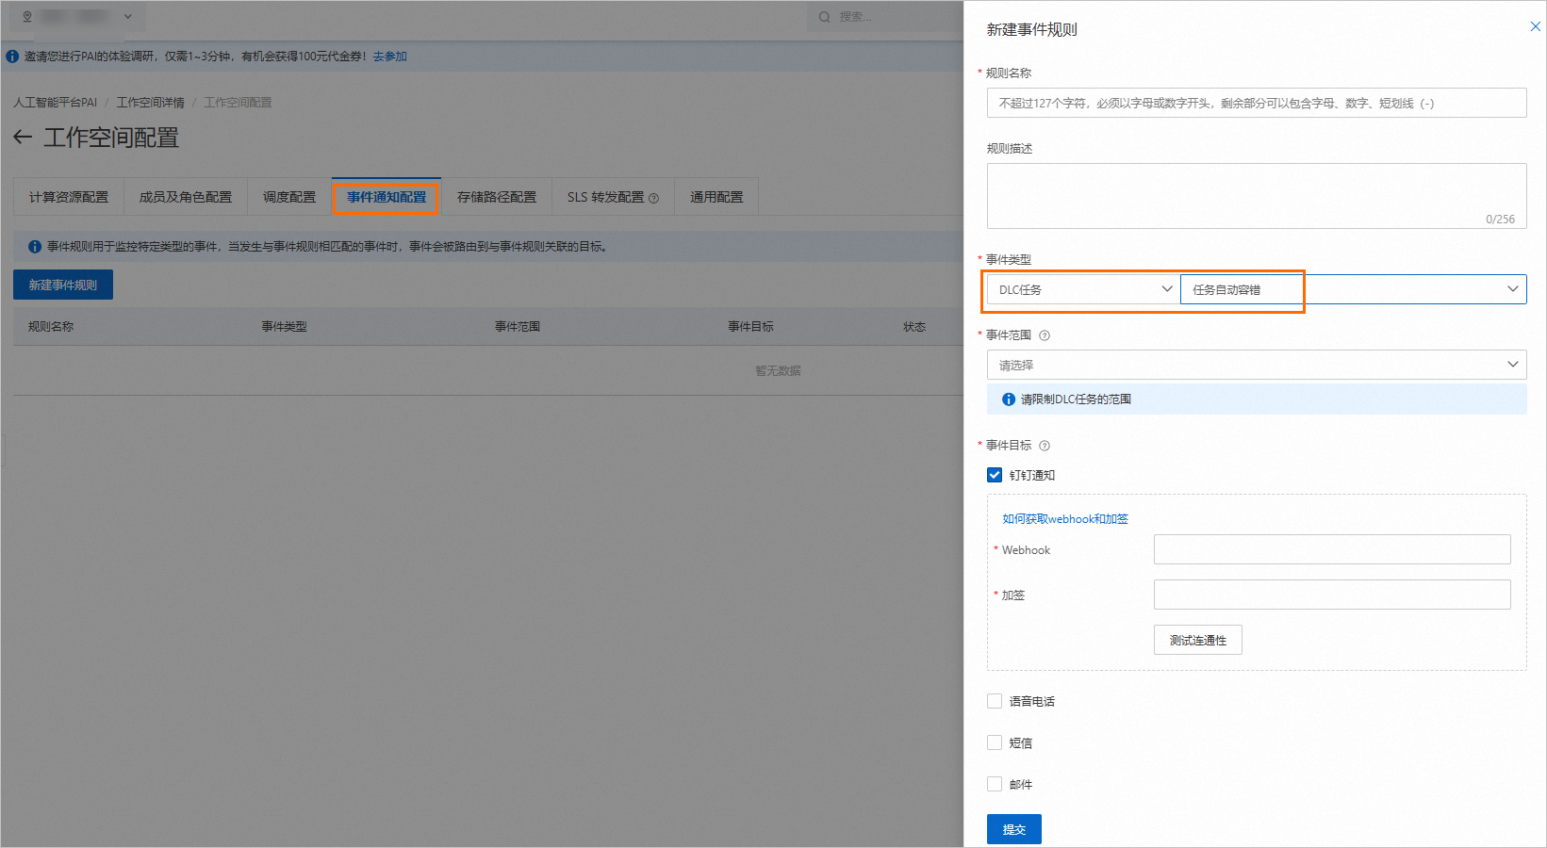Click the info icon in survey banner

point(12,57)
